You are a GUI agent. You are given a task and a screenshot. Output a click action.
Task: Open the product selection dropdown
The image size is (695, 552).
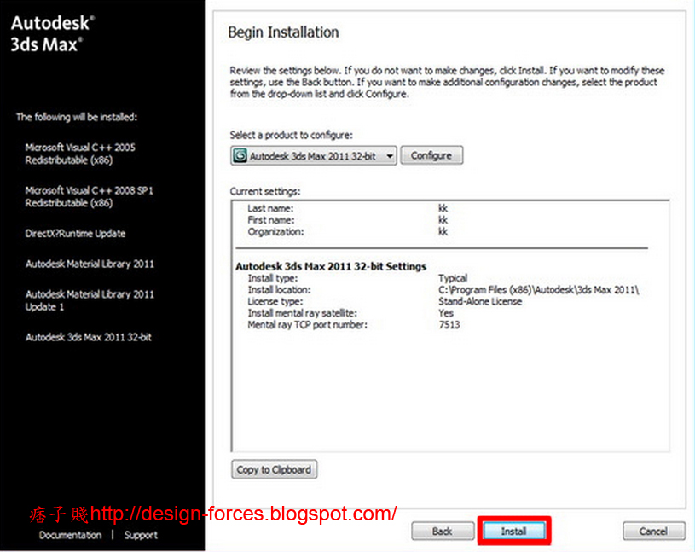click(313, 155)
